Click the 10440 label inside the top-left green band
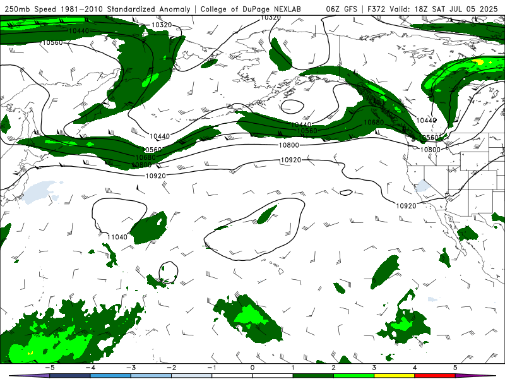Screen dimensions: 505x379 (x=79, y=31)
